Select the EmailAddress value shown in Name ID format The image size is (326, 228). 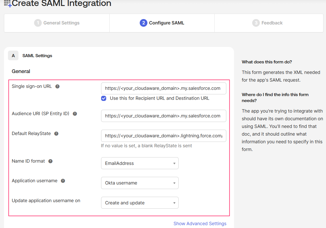139,163
